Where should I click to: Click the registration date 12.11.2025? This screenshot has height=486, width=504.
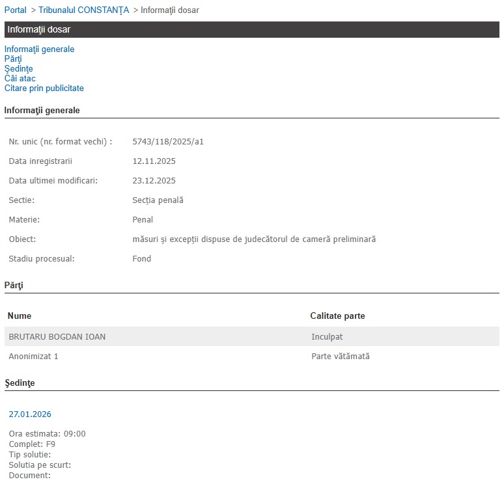point(154,161)
